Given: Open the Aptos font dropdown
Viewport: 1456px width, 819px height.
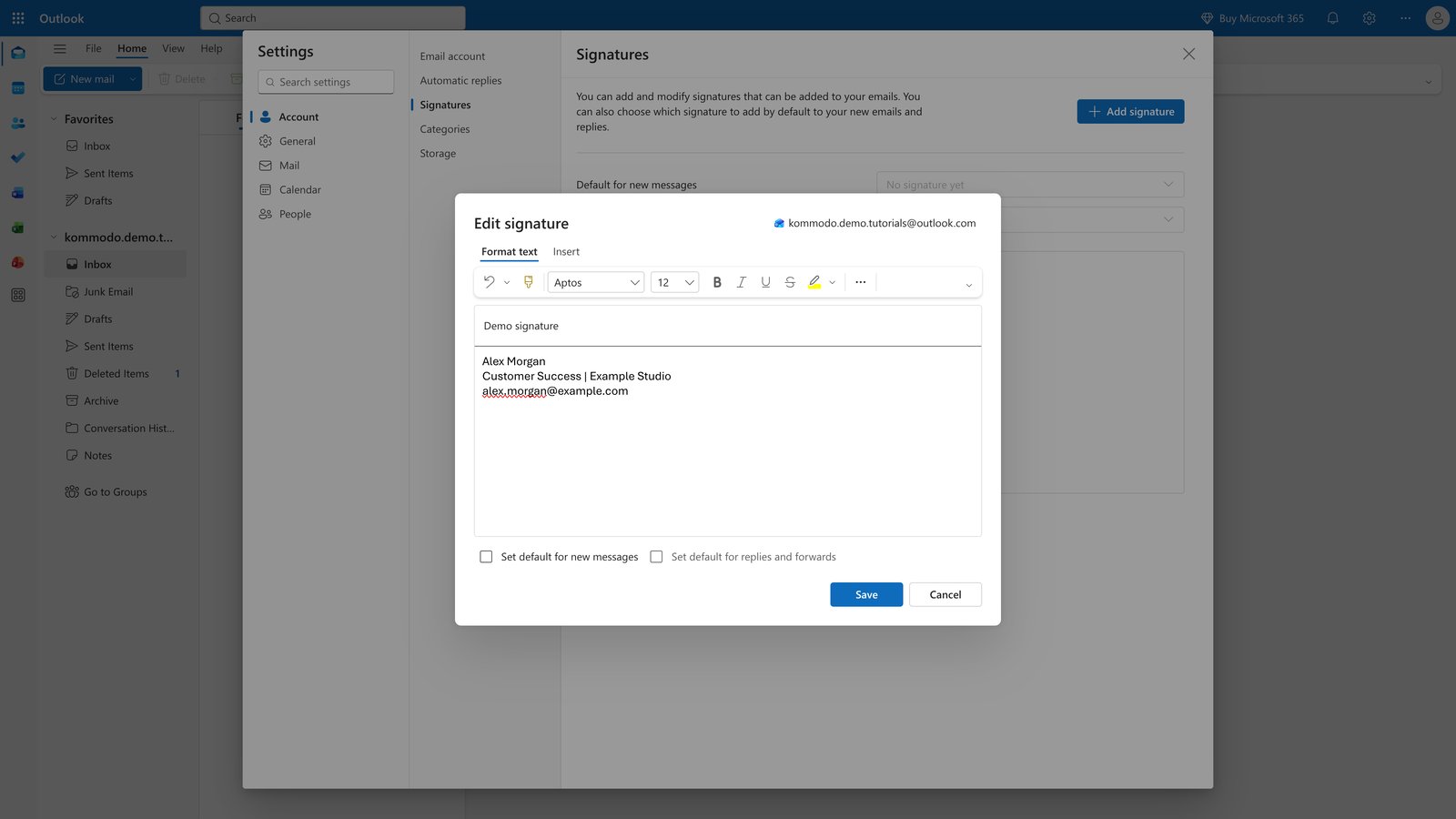Looking at the screenshot, I should tap(596, 282).
